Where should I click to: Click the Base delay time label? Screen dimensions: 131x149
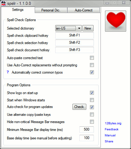pyautogui.click(x=39, y=138)
